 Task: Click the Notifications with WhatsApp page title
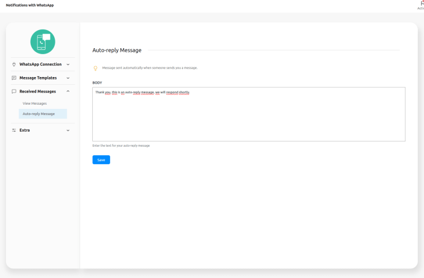pos(30,5)
